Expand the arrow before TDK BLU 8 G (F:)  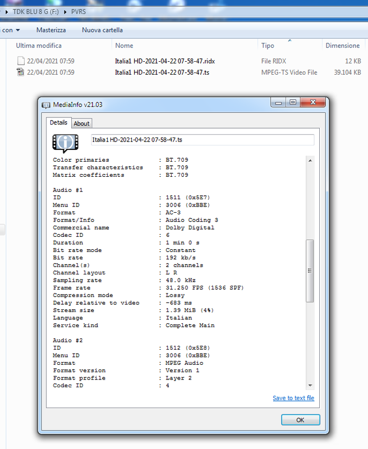coord(7,12)
